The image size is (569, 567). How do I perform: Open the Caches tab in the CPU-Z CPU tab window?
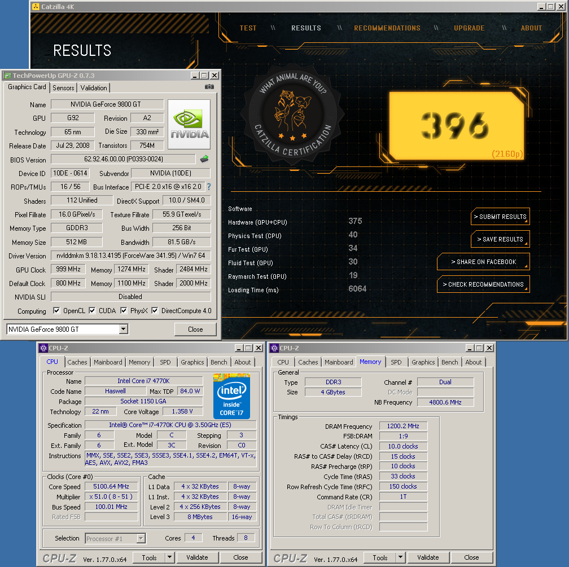tap(77, 362)
